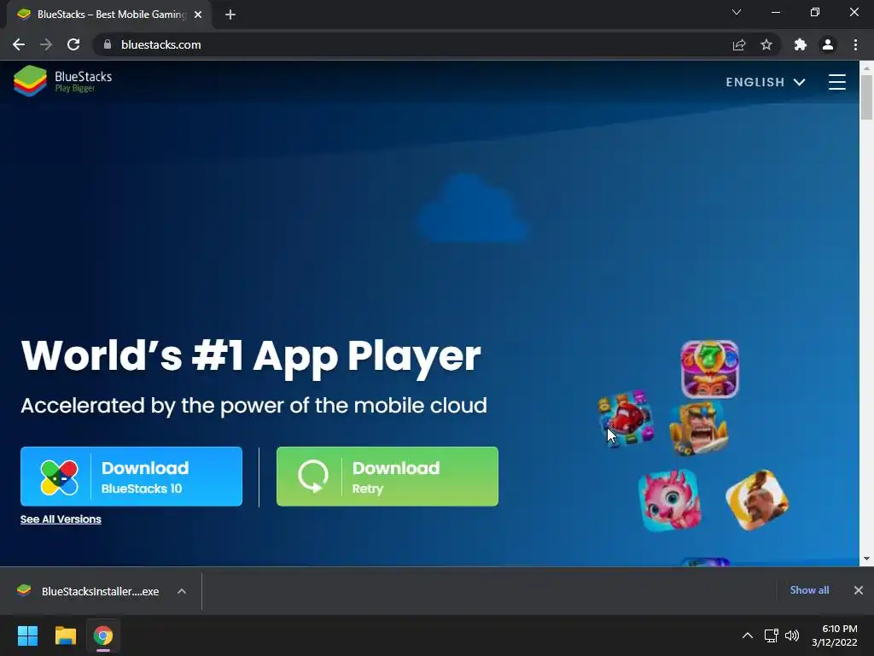
Task: Click the page vertical scrollbar thumb
Action: [x=866, y=96]
